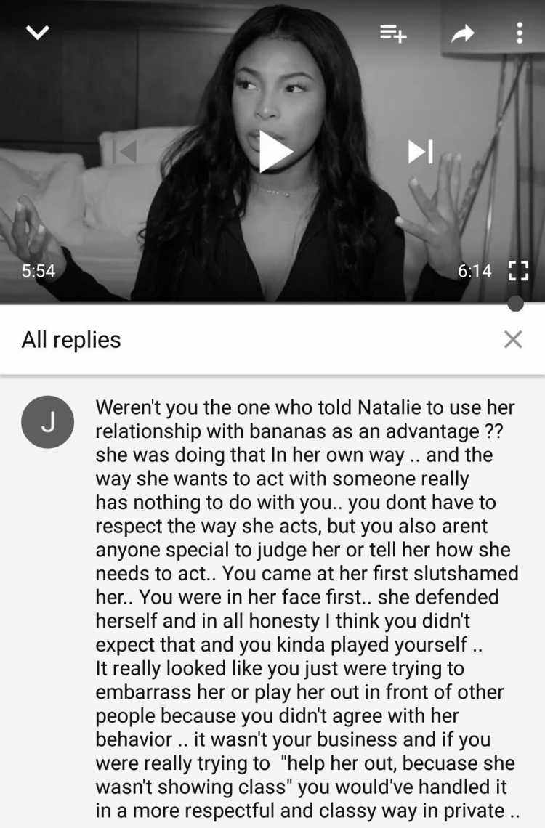
Task: Open the commenter's J profile avatar
Action: (47, 422)
